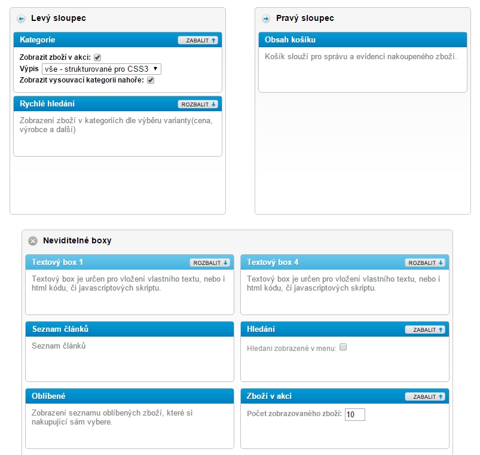The height and width of the screenshot is (455, 480).
Task: Uncheck Zobrazit vysouvací kategorii nahoře
Action: point(151,80)
